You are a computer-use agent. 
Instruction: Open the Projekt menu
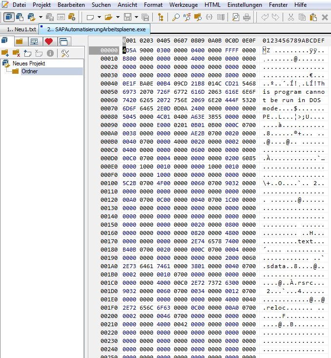point(41,5)
